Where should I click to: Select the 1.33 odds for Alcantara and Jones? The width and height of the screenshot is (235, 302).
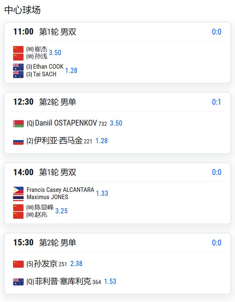102,193
